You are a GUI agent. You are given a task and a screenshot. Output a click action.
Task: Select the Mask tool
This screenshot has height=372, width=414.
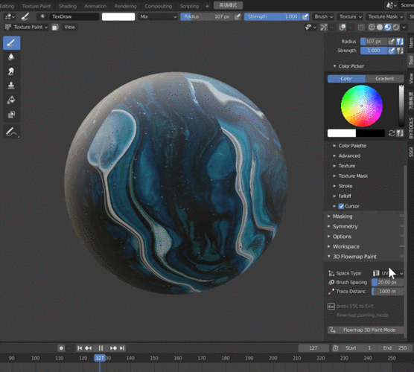click(11, 115)
